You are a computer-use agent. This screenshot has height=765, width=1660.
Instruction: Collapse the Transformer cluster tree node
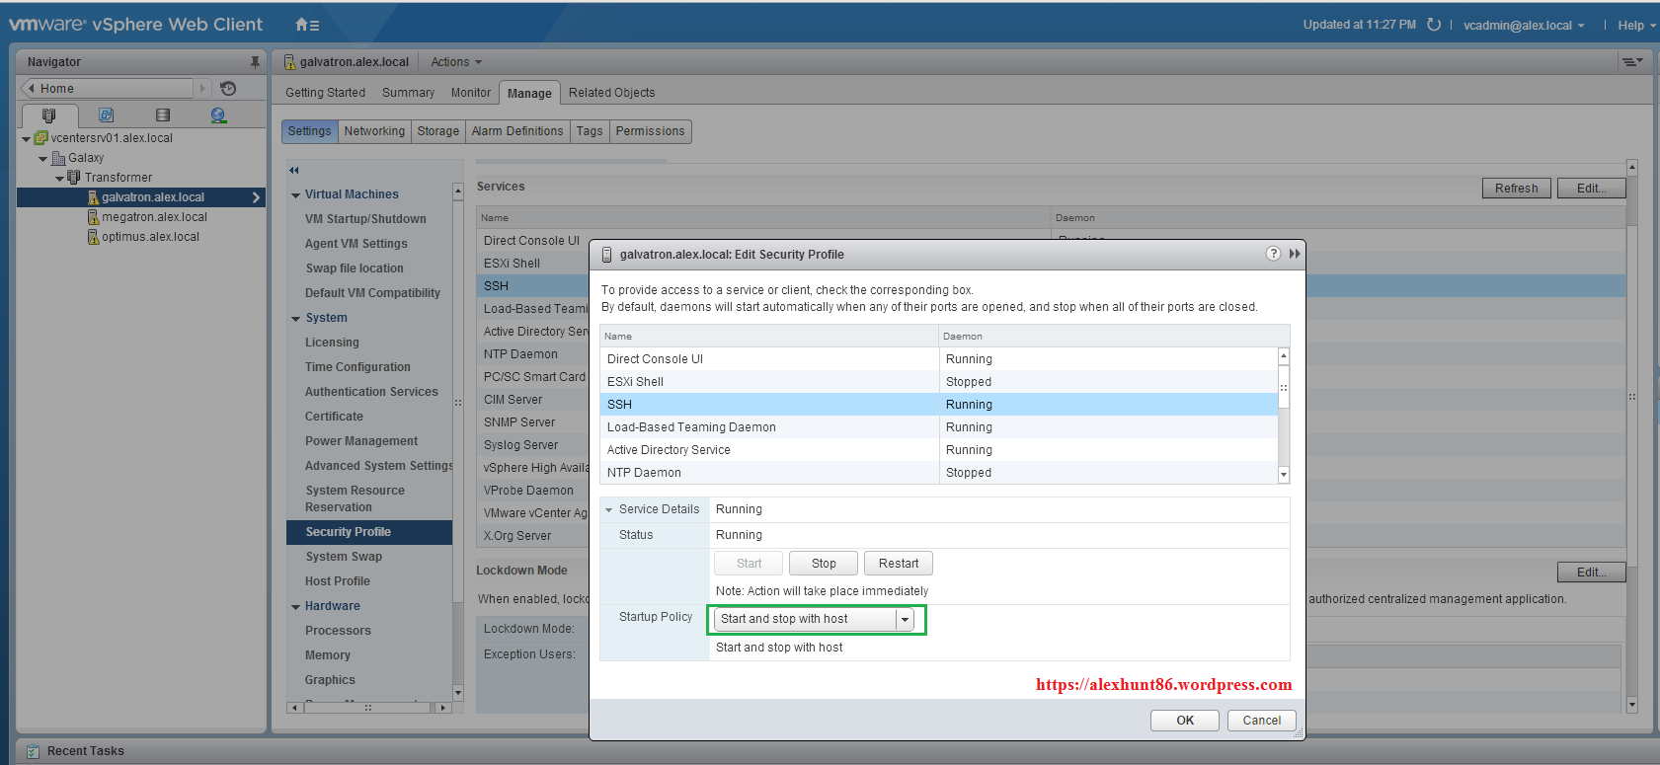(60, 179)
